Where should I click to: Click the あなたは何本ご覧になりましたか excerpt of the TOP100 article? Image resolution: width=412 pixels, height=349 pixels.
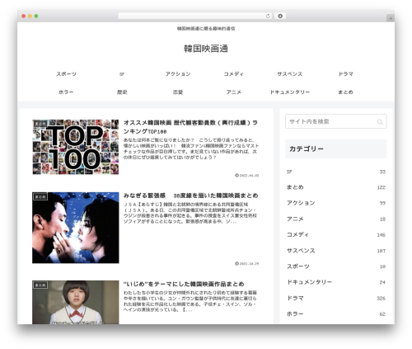point(191,149)
